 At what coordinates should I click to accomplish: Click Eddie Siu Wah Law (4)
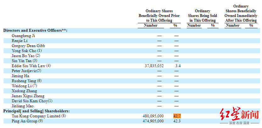31,66
